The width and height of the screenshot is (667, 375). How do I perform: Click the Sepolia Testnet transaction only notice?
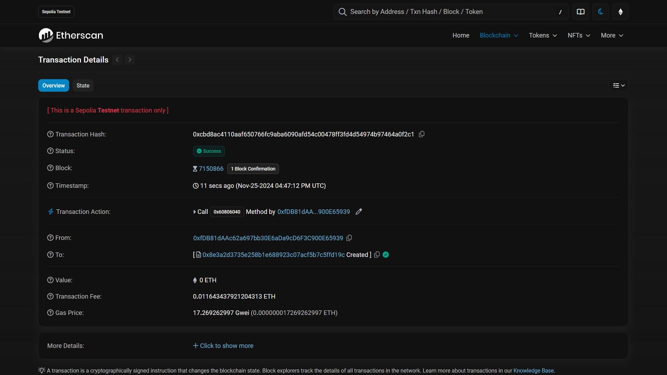click(108, 110)
